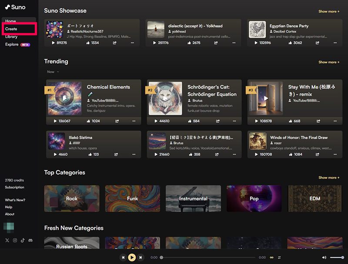Open the TikTok social link
This screenshot has height=264, width=348.
[x=23, y=240]
